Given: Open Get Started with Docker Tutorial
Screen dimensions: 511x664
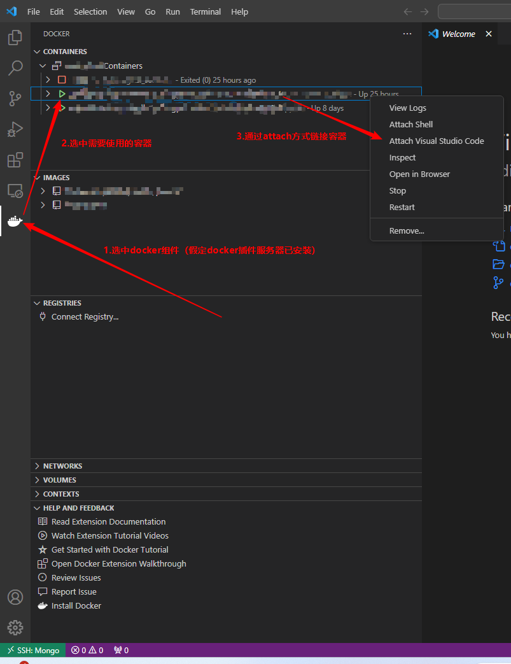Looking at the screenshot, I should [110, 549].
